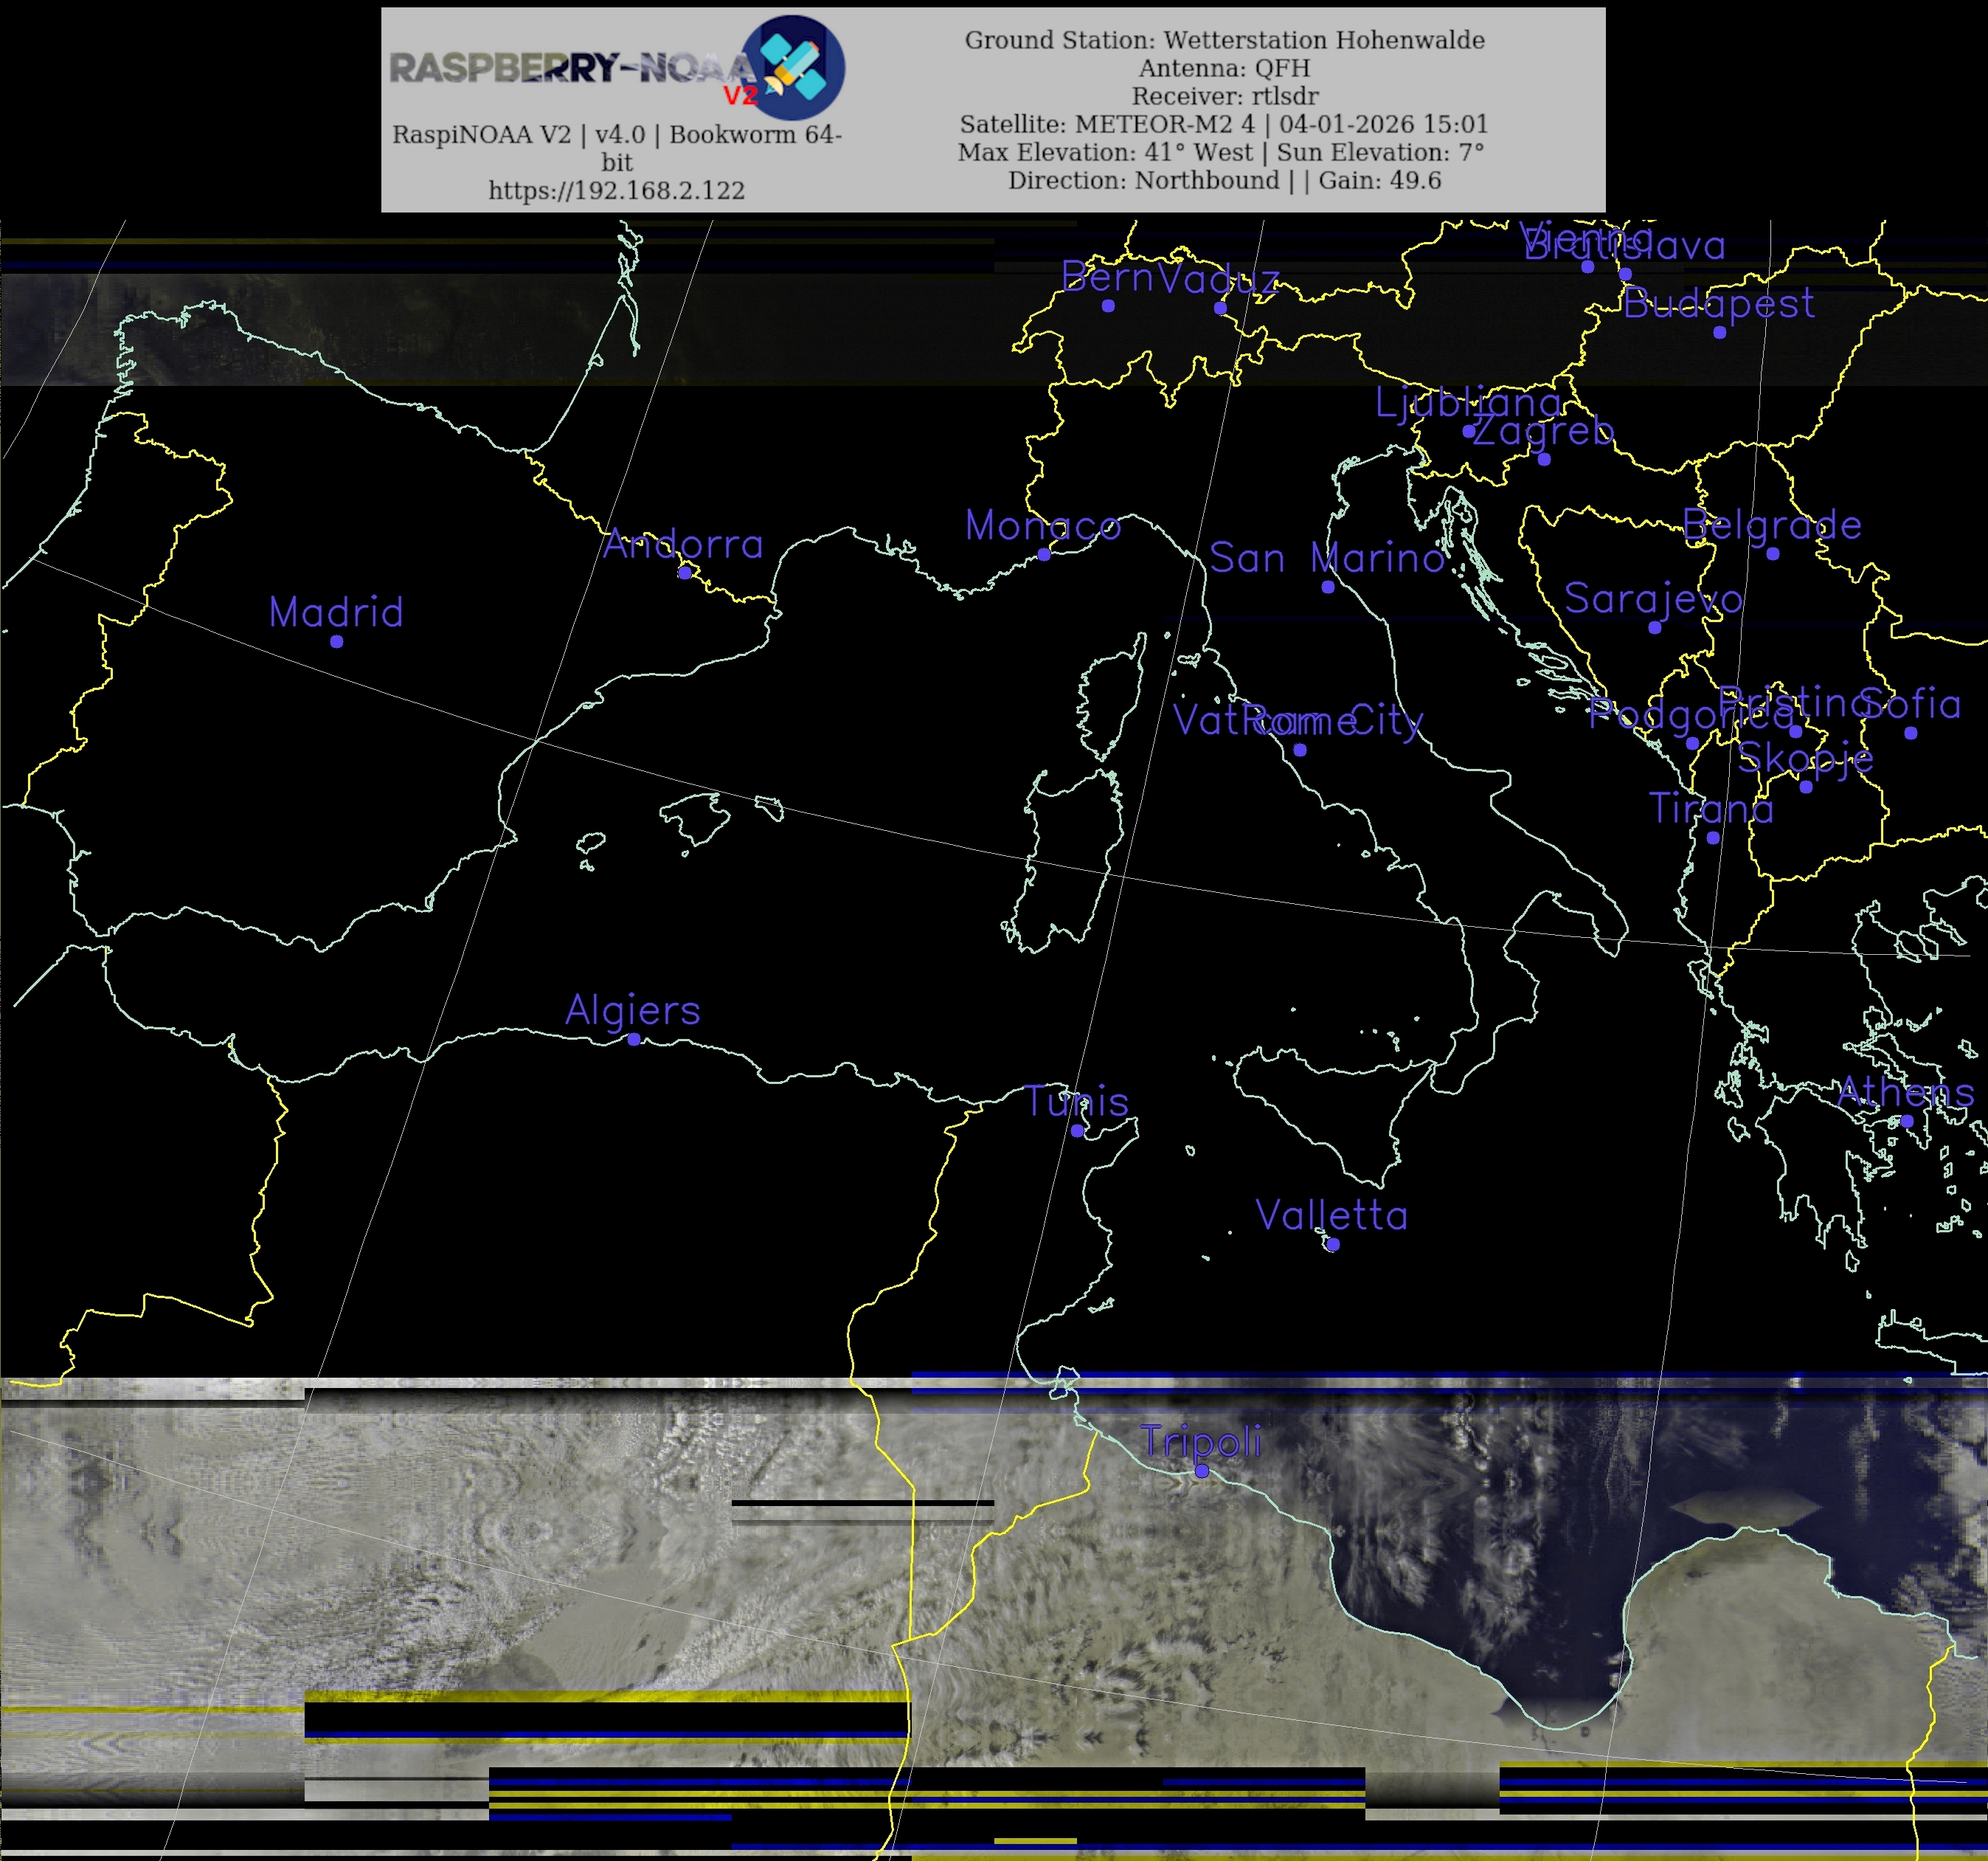Click the Tunis city marker dot
This screenshot has width=1988, height=1861.
click(1077, 1130)
